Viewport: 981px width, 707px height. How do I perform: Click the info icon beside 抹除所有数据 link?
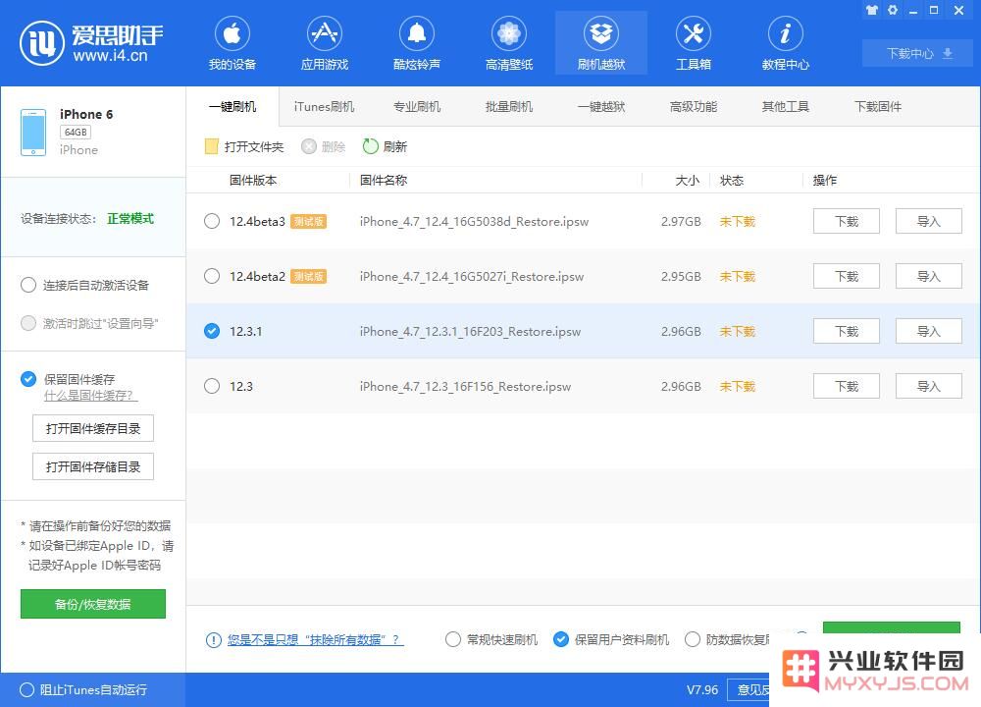coord(213,639)
